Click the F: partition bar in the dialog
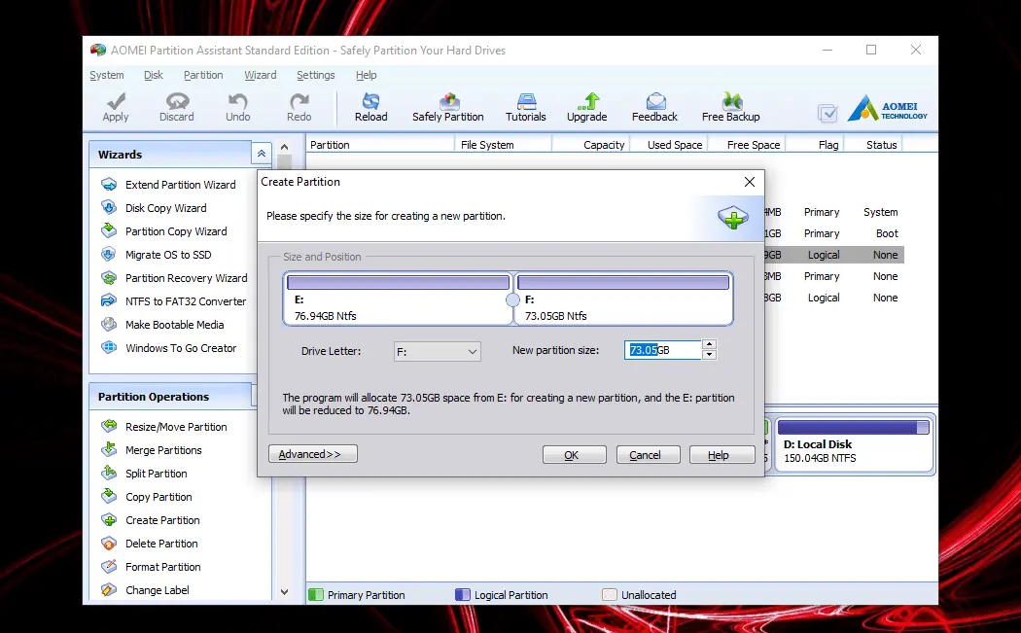The width and height of the screenshot is (1021, 633). click(623, 282)
